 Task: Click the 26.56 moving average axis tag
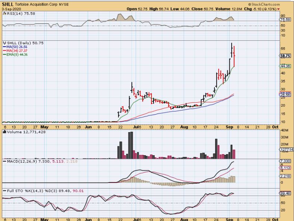click(x=285, y=95)
